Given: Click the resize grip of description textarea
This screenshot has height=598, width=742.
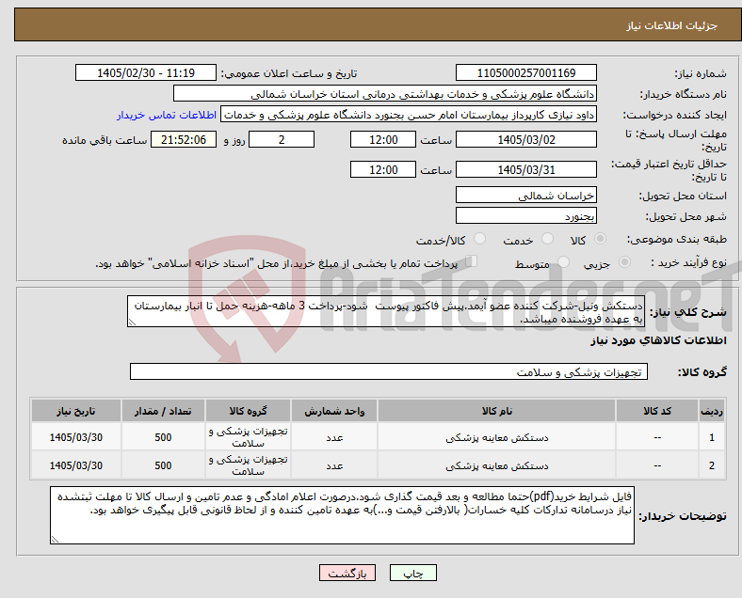Looking at the screenshot, I should tap(132, 323).
